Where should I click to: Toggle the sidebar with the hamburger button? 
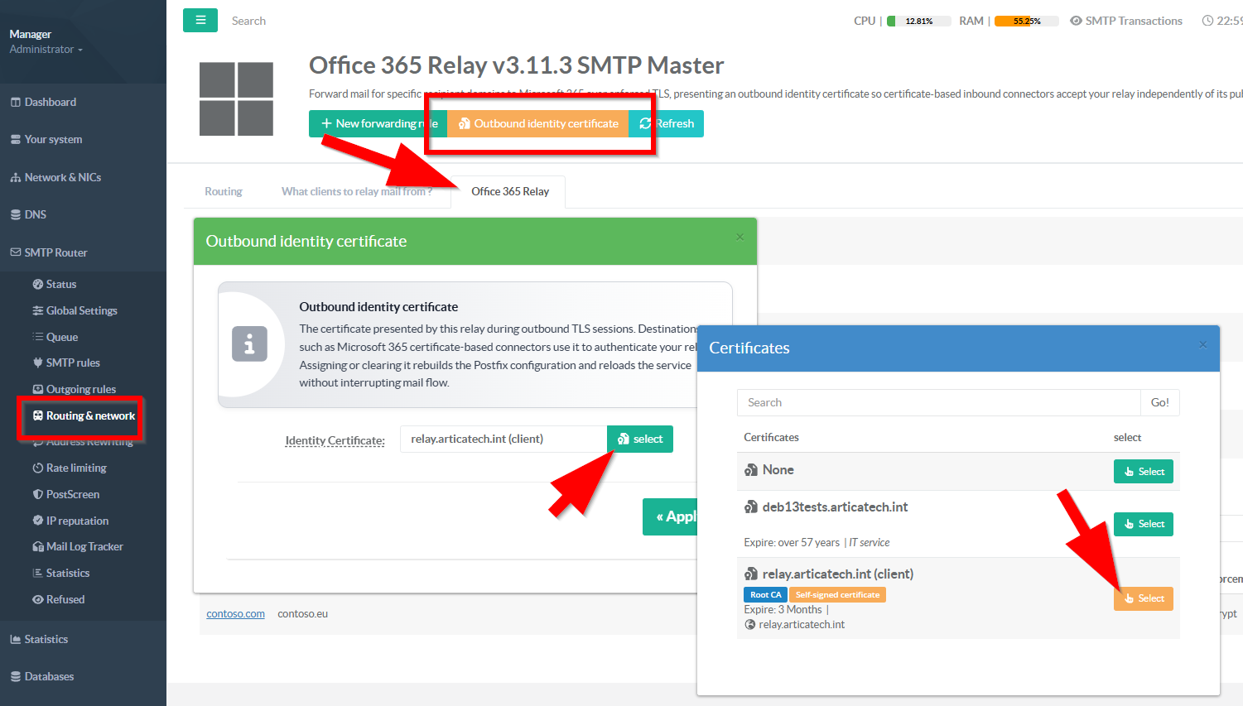pos(200,21)
